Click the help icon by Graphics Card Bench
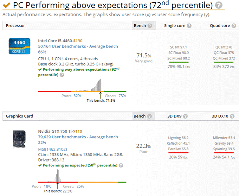This screenshot has width=239, height=196. [x=150, y=116]
